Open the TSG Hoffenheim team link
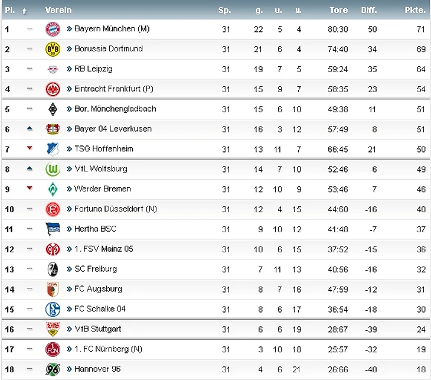 point(103,149)
